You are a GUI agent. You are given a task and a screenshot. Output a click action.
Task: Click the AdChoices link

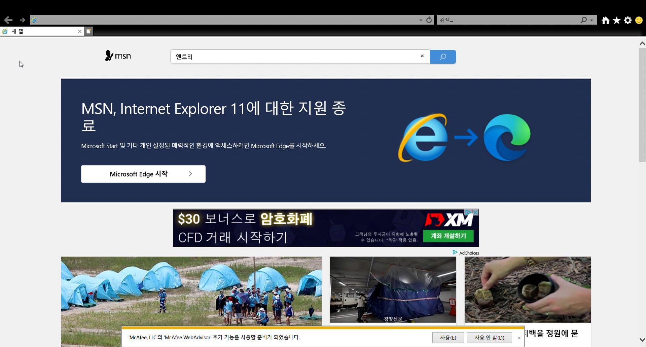click(x=469, y=253)
